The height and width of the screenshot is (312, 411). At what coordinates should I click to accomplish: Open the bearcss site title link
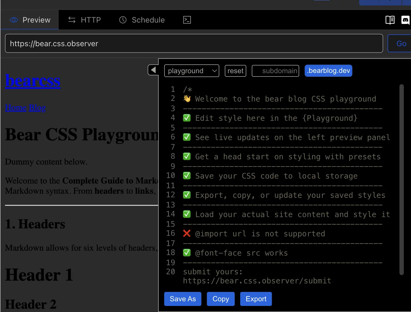tap(33, 81)
